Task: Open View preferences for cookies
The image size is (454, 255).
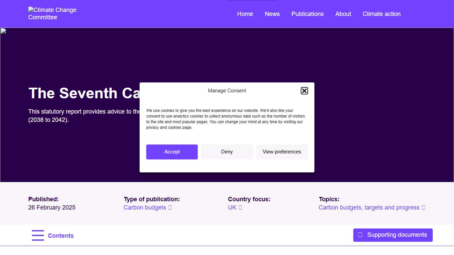Action: point(282,152)
